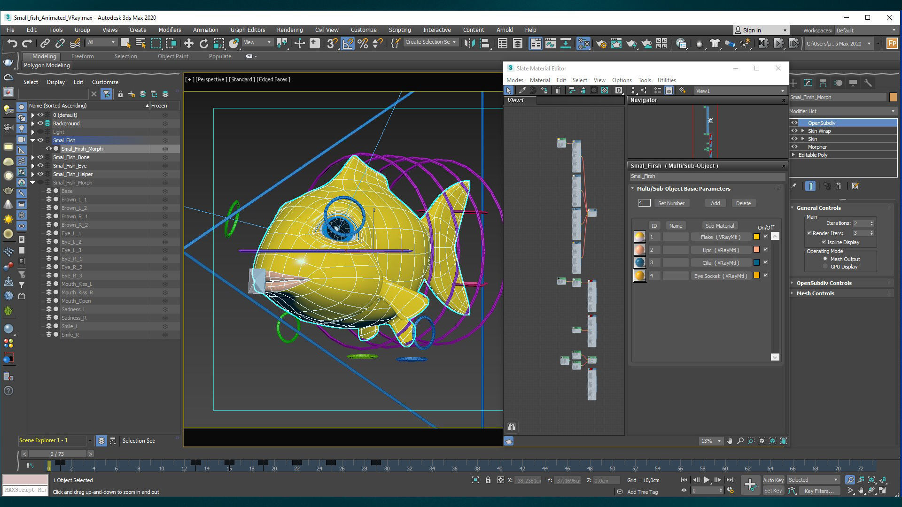Click the Delete sub-material button
The height and width of the screenshot is (507, 902).
[x=743, y=203]
